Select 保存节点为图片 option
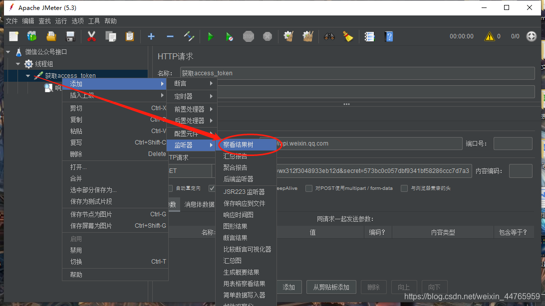The width and height of the screenshot is (545, 306). coord(115,214)
